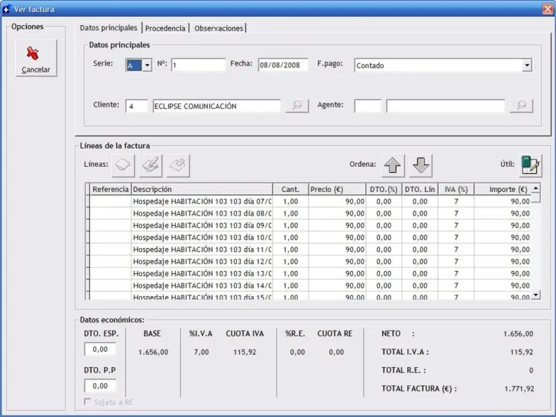Add a new invoice line icon

coord(123,165)
